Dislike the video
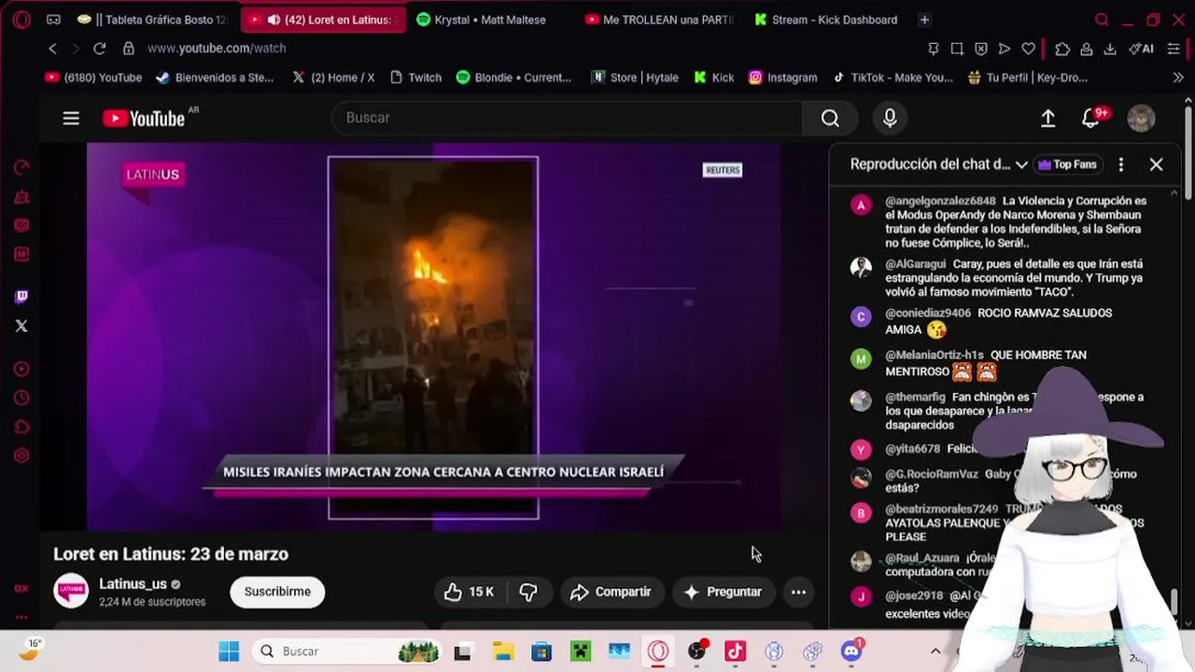This screenshot has width=1195, height=672. tap(528, 592)
